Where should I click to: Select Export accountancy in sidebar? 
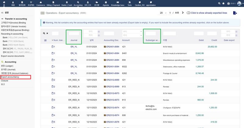[x=10, y=77]
